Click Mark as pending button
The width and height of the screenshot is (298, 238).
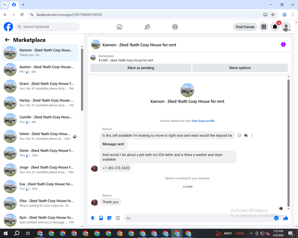pyautogui.click(x=141, y=68)
